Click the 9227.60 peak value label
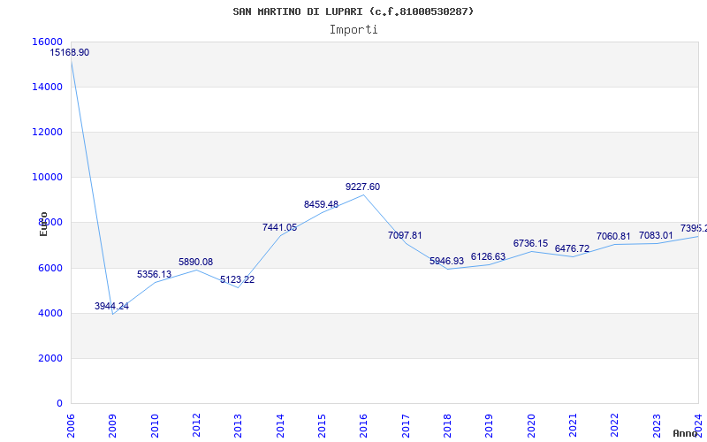This screenshot has width=707, height=442. click(x=362, y=187)
